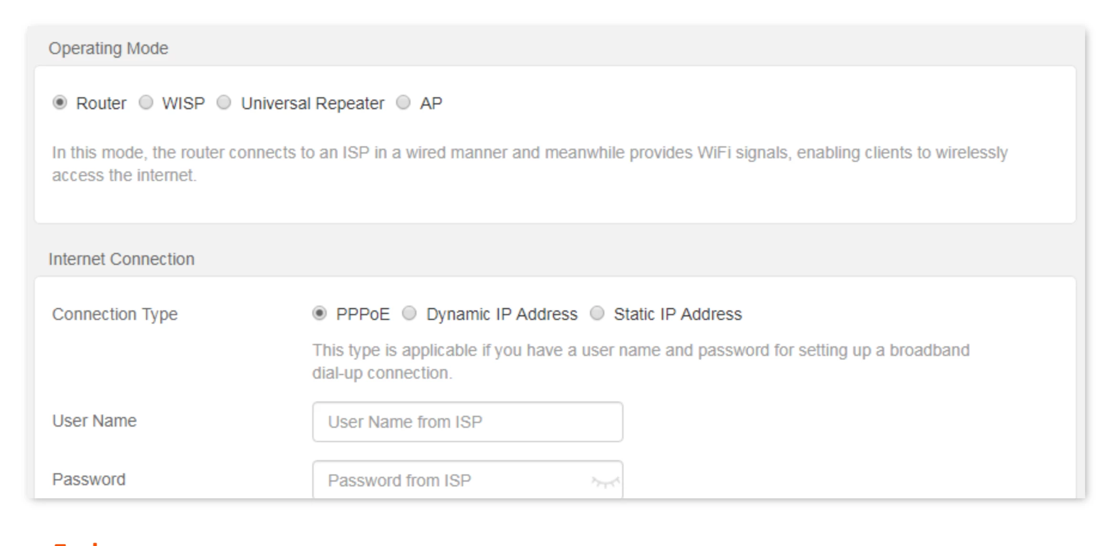Select the WISP radio button
Screen dimensions: 1115x546
[x=146, y=103]
